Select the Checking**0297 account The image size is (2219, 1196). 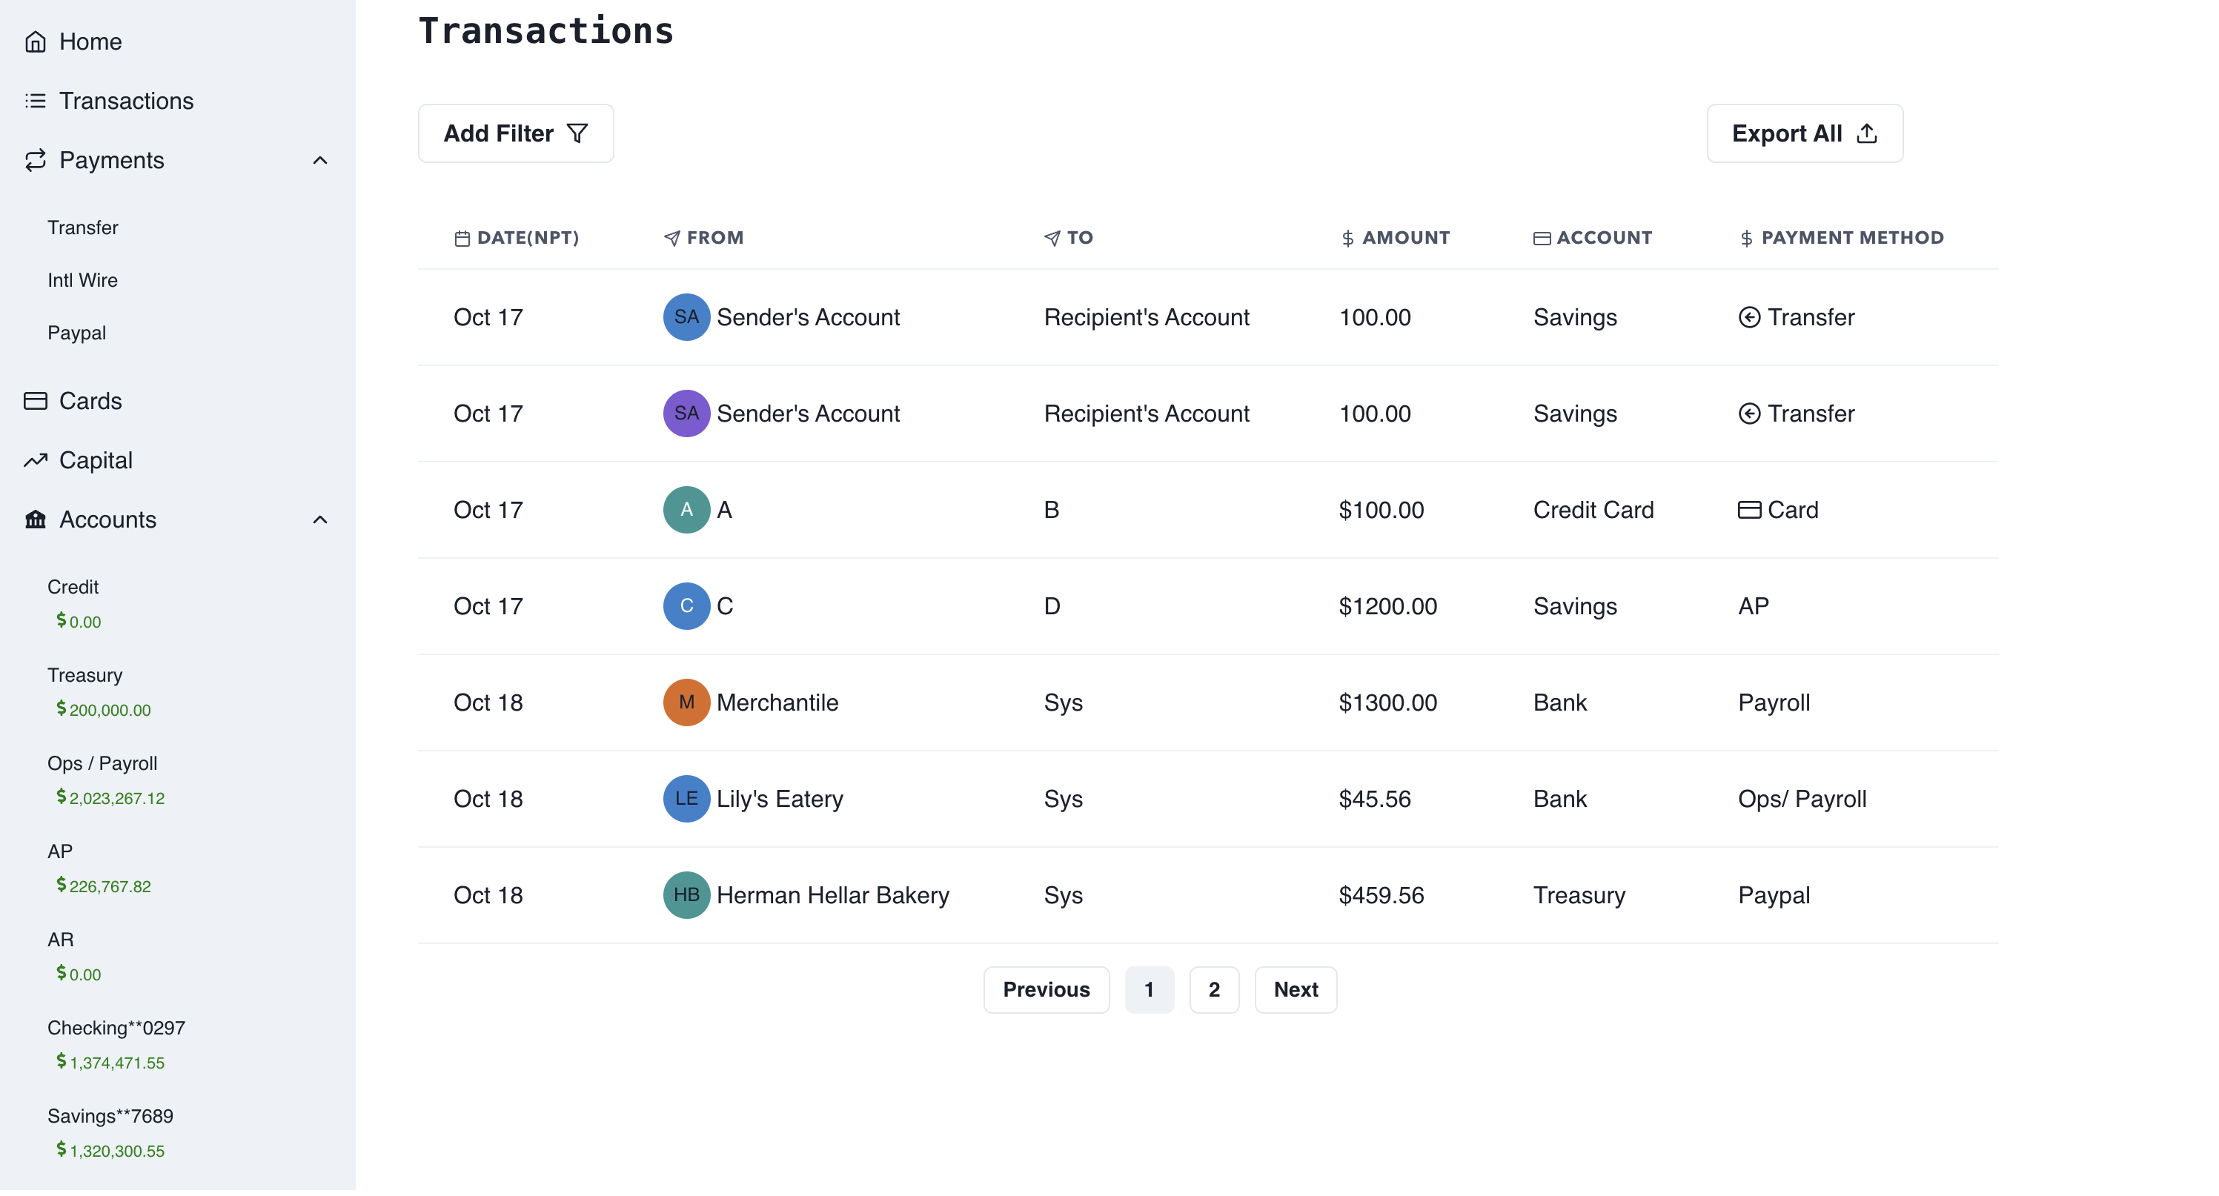116,1028
